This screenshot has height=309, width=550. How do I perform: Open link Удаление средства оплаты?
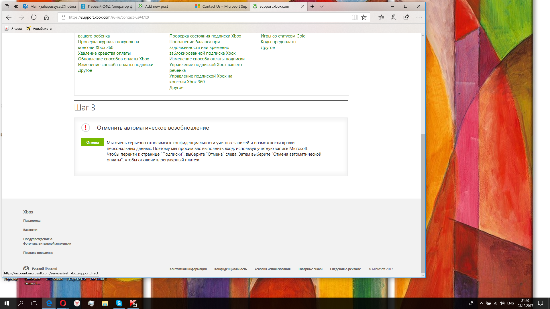(104, 53)
